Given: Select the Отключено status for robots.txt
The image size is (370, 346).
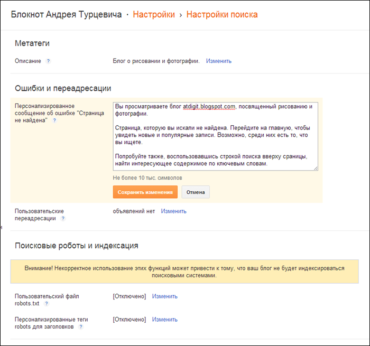Looking at the screenshot, I should click(129, 296).
